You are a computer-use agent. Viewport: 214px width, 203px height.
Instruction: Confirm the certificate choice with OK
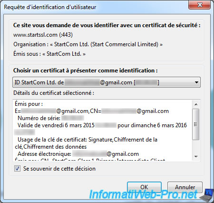[x=144, y=187]
